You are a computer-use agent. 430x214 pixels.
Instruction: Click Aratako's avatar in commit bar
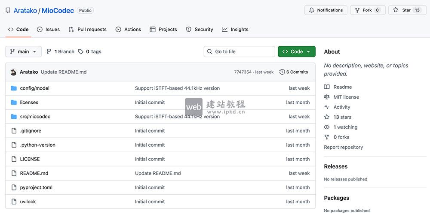(x=13, y=72)
